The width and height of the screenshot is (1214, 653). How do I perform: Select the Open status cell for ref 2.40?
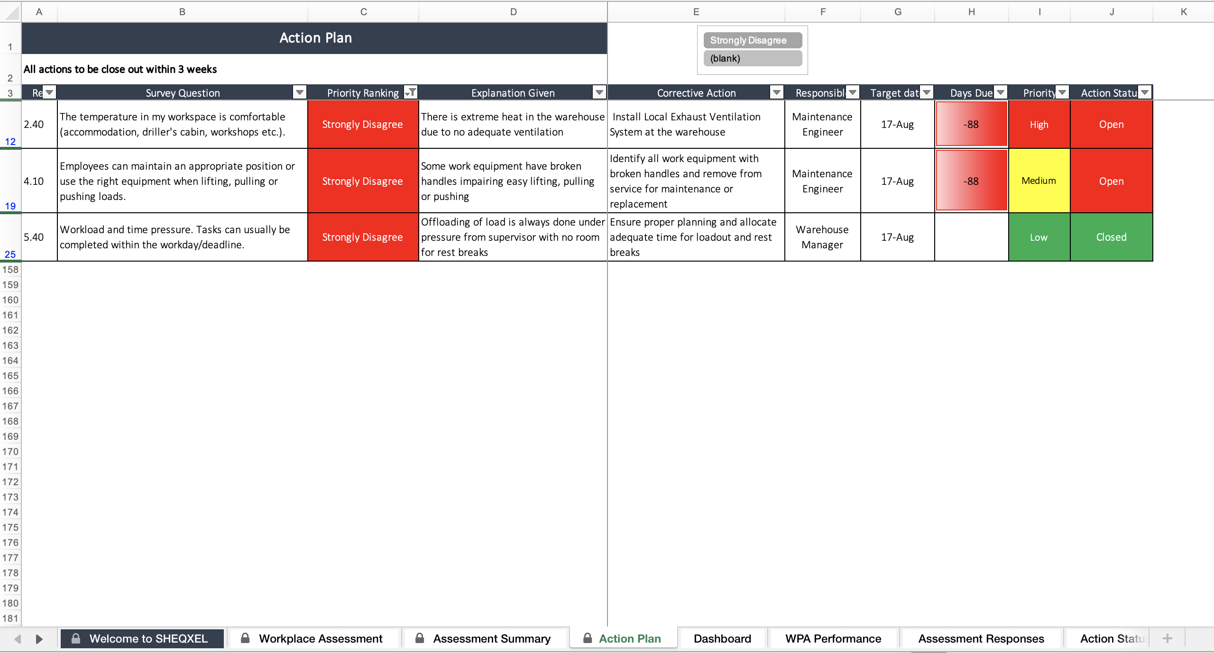(x=1112, y=125)
